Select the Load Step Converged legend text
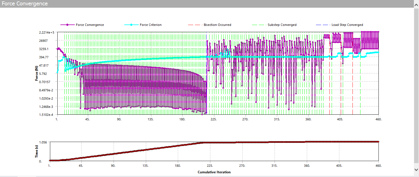The width and height of the screenshot is (419, 177). tap(347, 25)
